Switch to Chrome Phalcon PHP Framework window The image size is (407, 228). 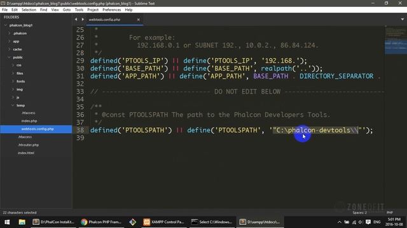click(x=101, y=222)
